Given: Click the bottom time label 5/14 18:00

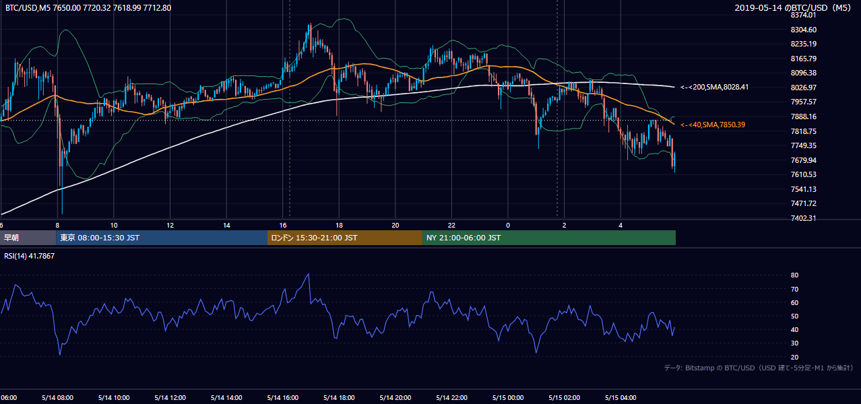Looking at the screenshot, I should coord(339,397).
